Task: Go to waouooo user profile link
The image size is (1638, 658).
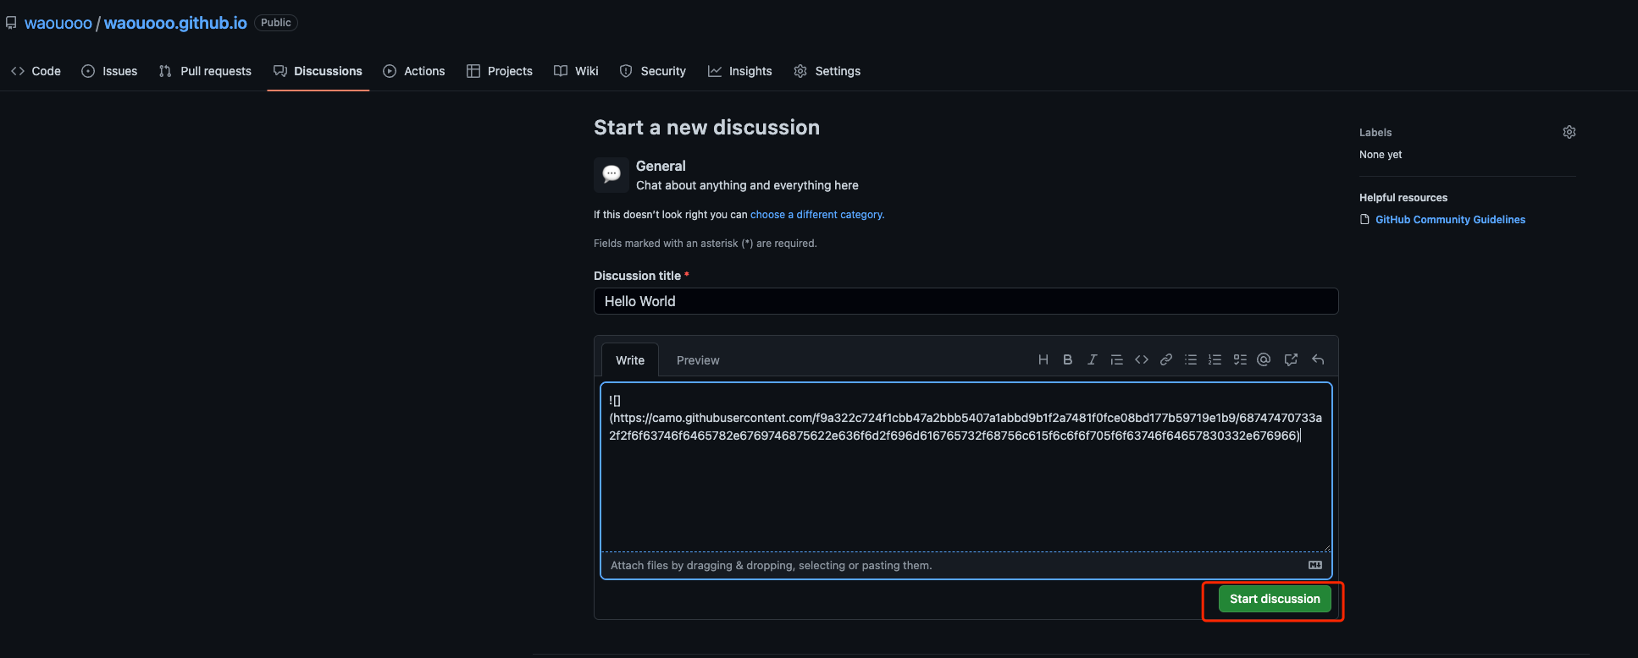Action: [58, 23]
